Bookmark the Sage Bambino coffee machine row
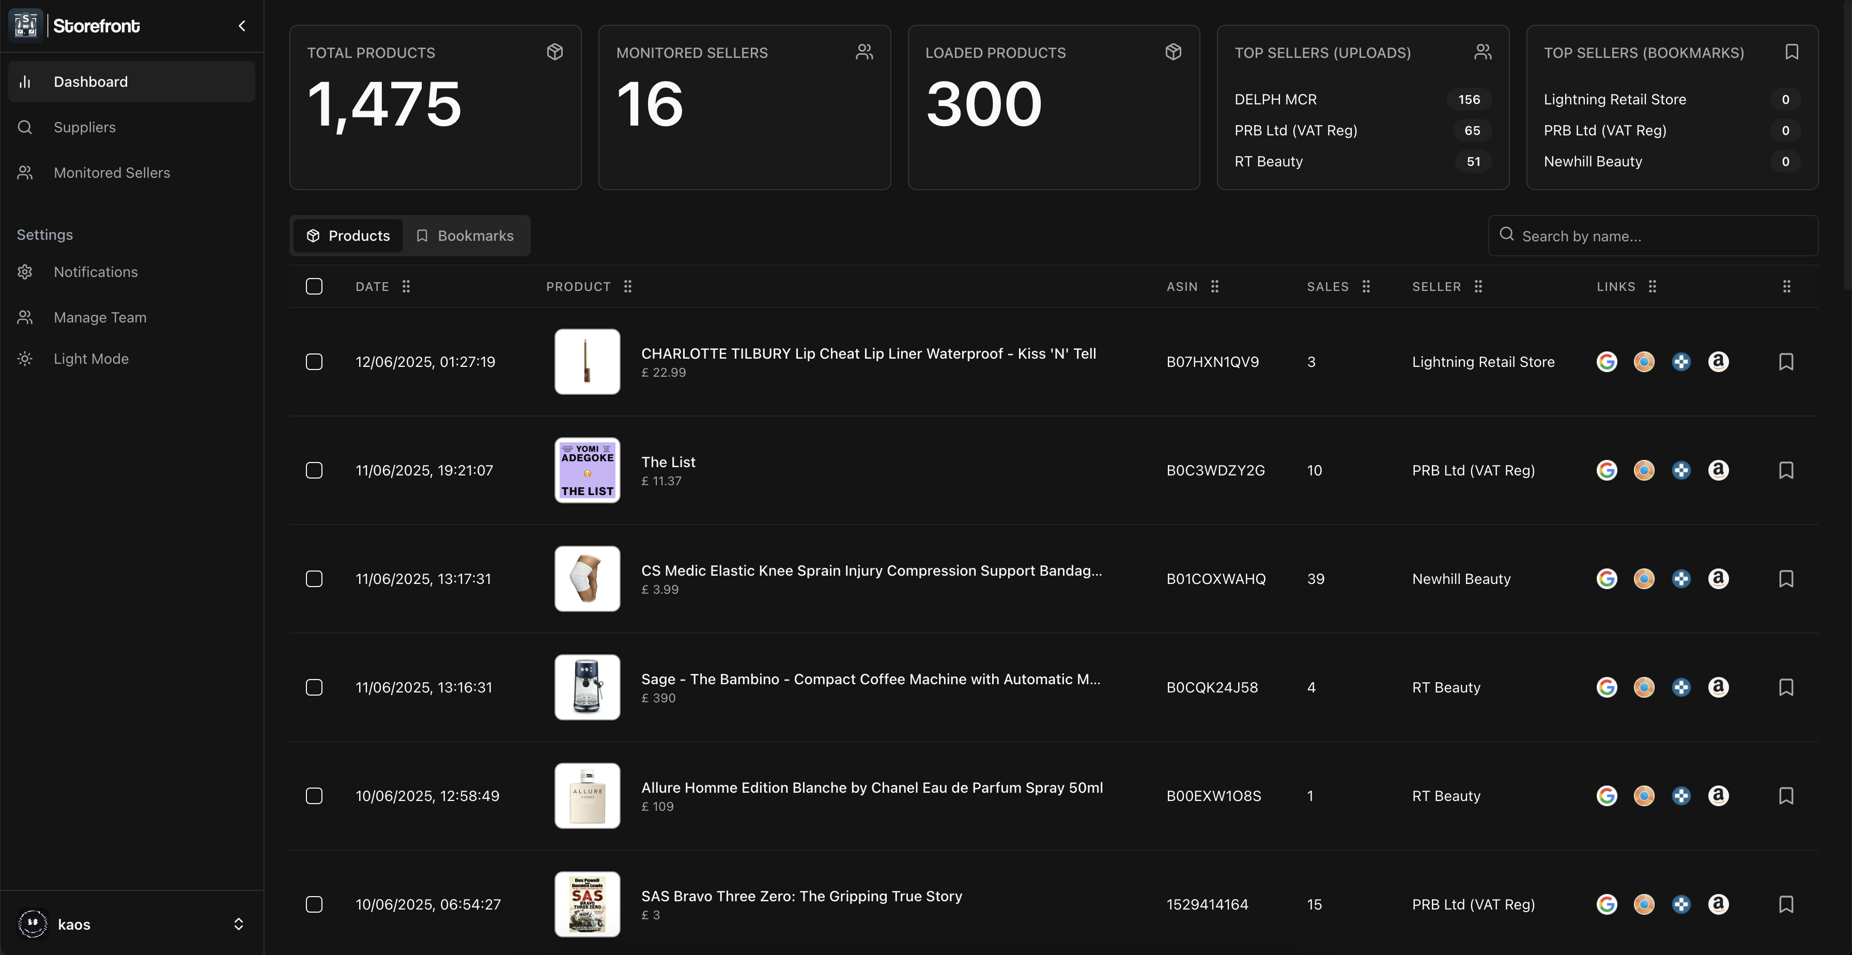1852x955 pixels. pos(1786,687)
